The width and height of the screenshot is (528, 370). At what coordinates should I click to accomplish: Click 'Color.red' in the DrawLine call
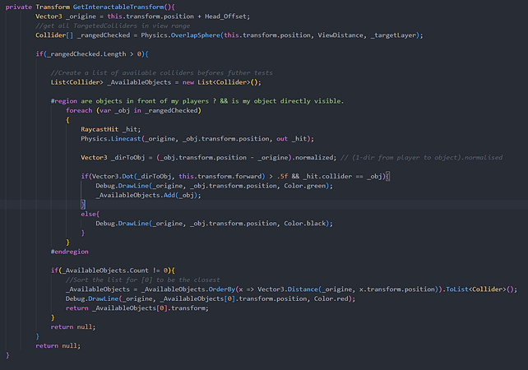[331, 299]
